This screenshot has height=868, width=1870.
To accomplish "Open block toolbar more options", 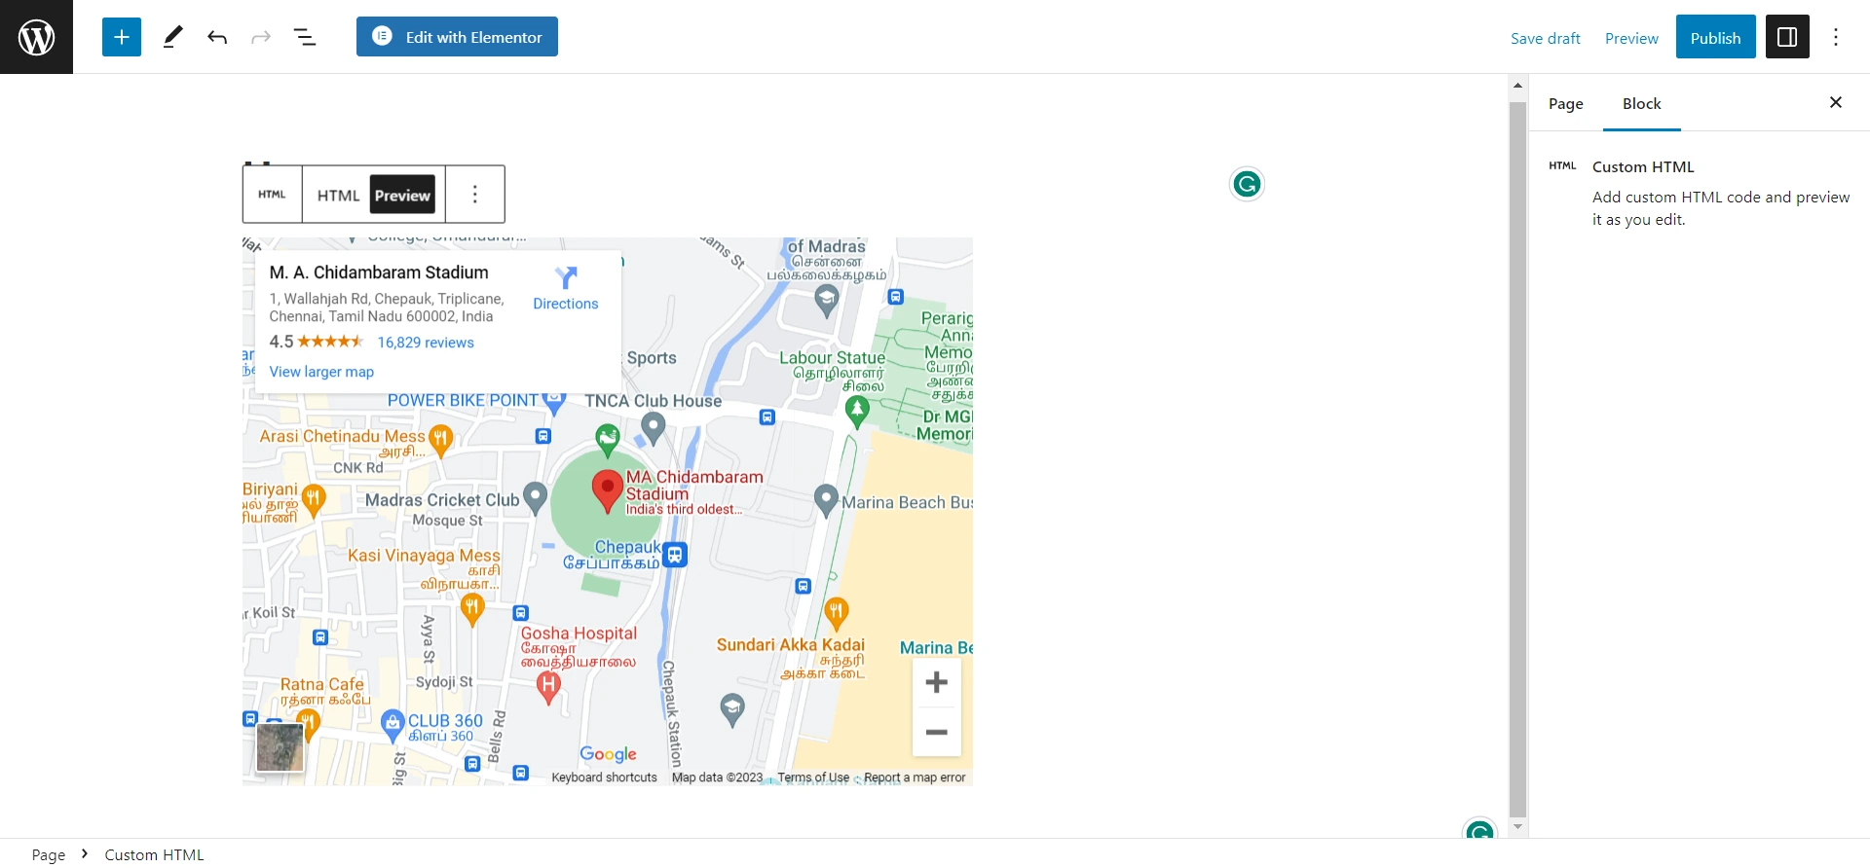I will tap(475, 195).
